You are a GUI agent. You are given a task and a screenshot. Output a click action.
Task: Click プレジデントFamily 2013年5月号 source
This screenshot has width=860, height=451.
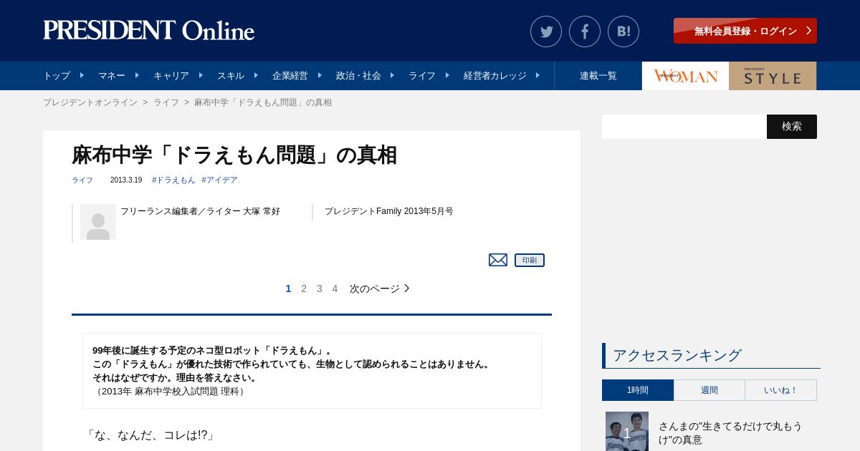(x=389, y=211)
